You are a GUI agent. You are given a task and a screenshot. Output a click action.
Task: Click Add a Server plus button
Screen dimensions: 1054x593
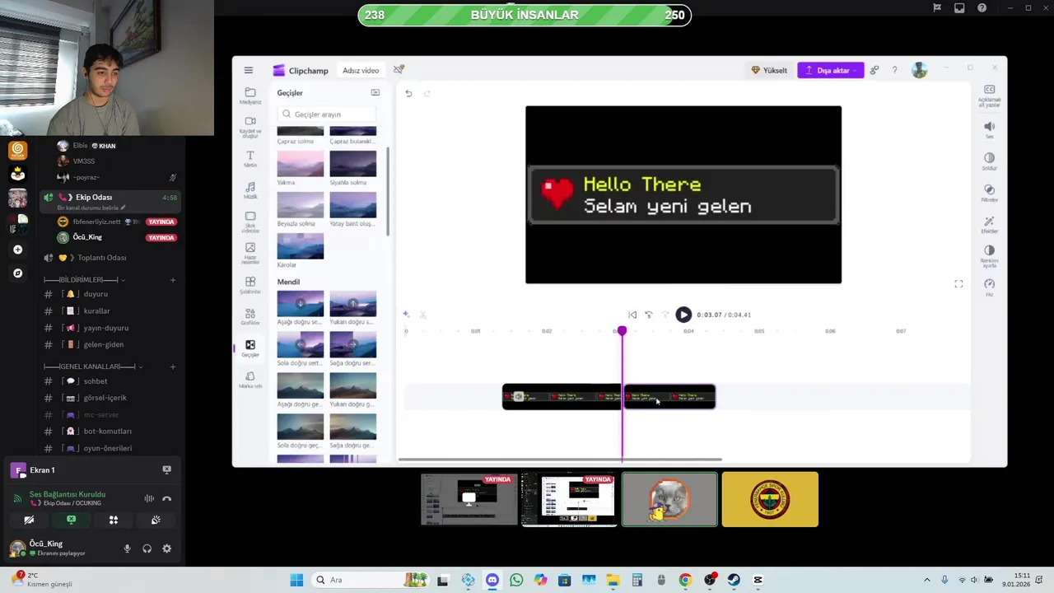17,250
